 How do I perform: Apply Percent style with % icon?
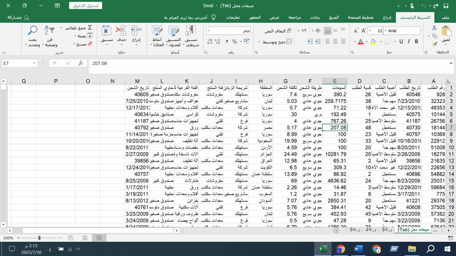pyautogui.click(x=234, y=42)
